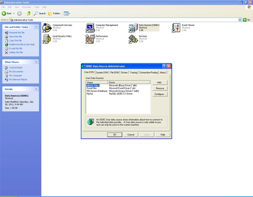This screenshot has width=253, height=197.
Task: Click the Back arrow icon
Action: 4,13
